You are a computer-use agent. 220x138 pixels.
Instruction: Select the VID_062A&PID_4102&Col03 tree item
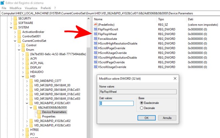[52, 126]
